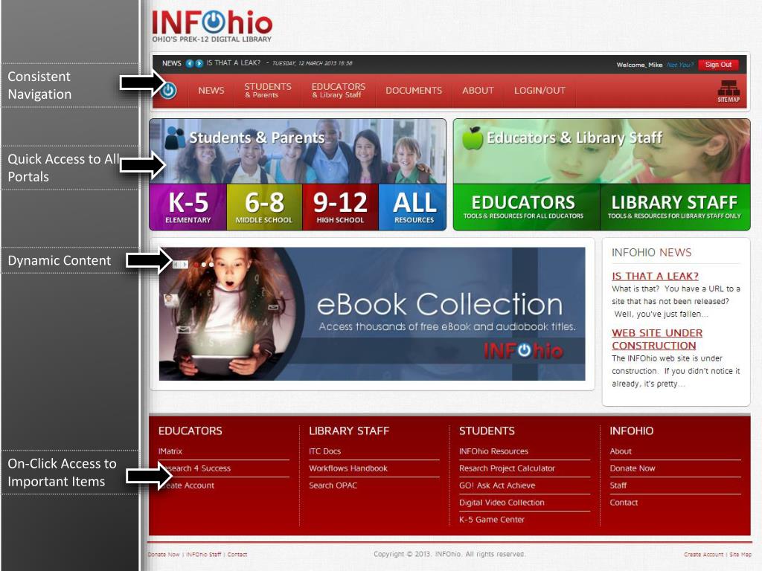Open the Educators & Library Staff menu
Viewport: 762px width, 571px height.
[339, 90]
